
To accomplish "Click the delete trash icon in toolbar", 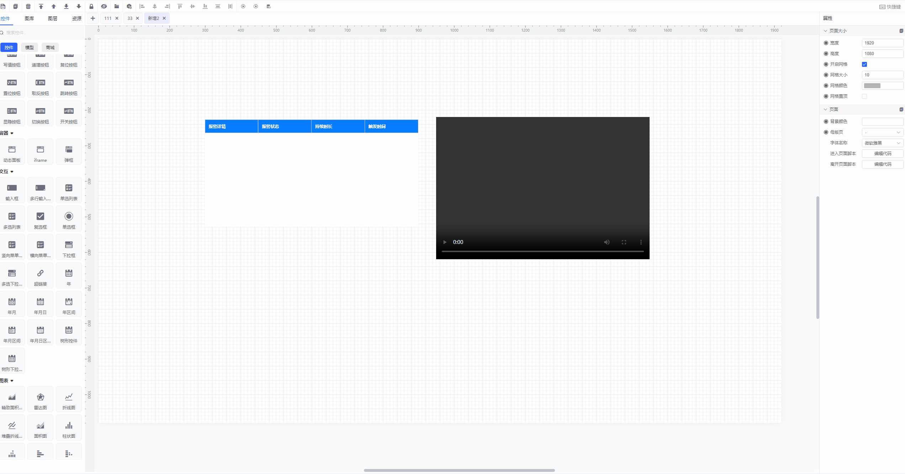I will [28, 6].
